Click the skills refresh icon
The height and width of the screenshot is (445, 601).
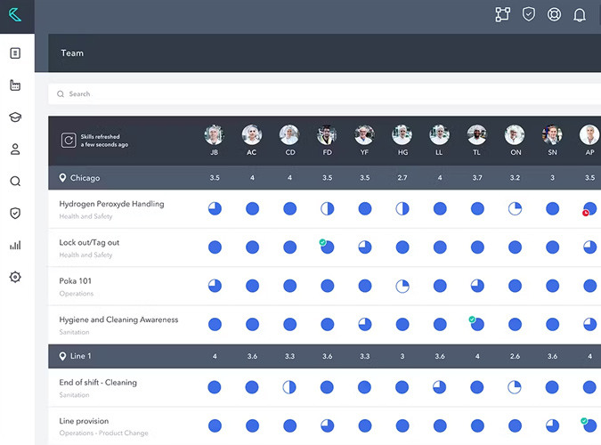[69, 140]
